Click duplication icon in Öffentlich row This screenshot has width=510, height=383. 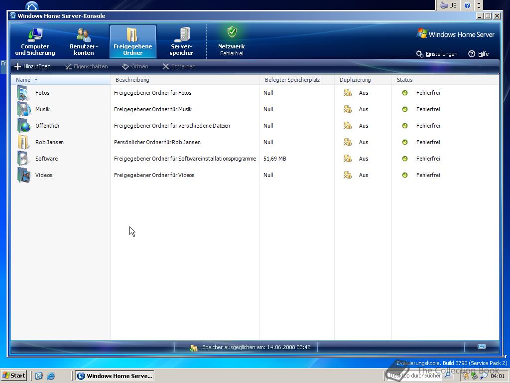tap(347, 126)
